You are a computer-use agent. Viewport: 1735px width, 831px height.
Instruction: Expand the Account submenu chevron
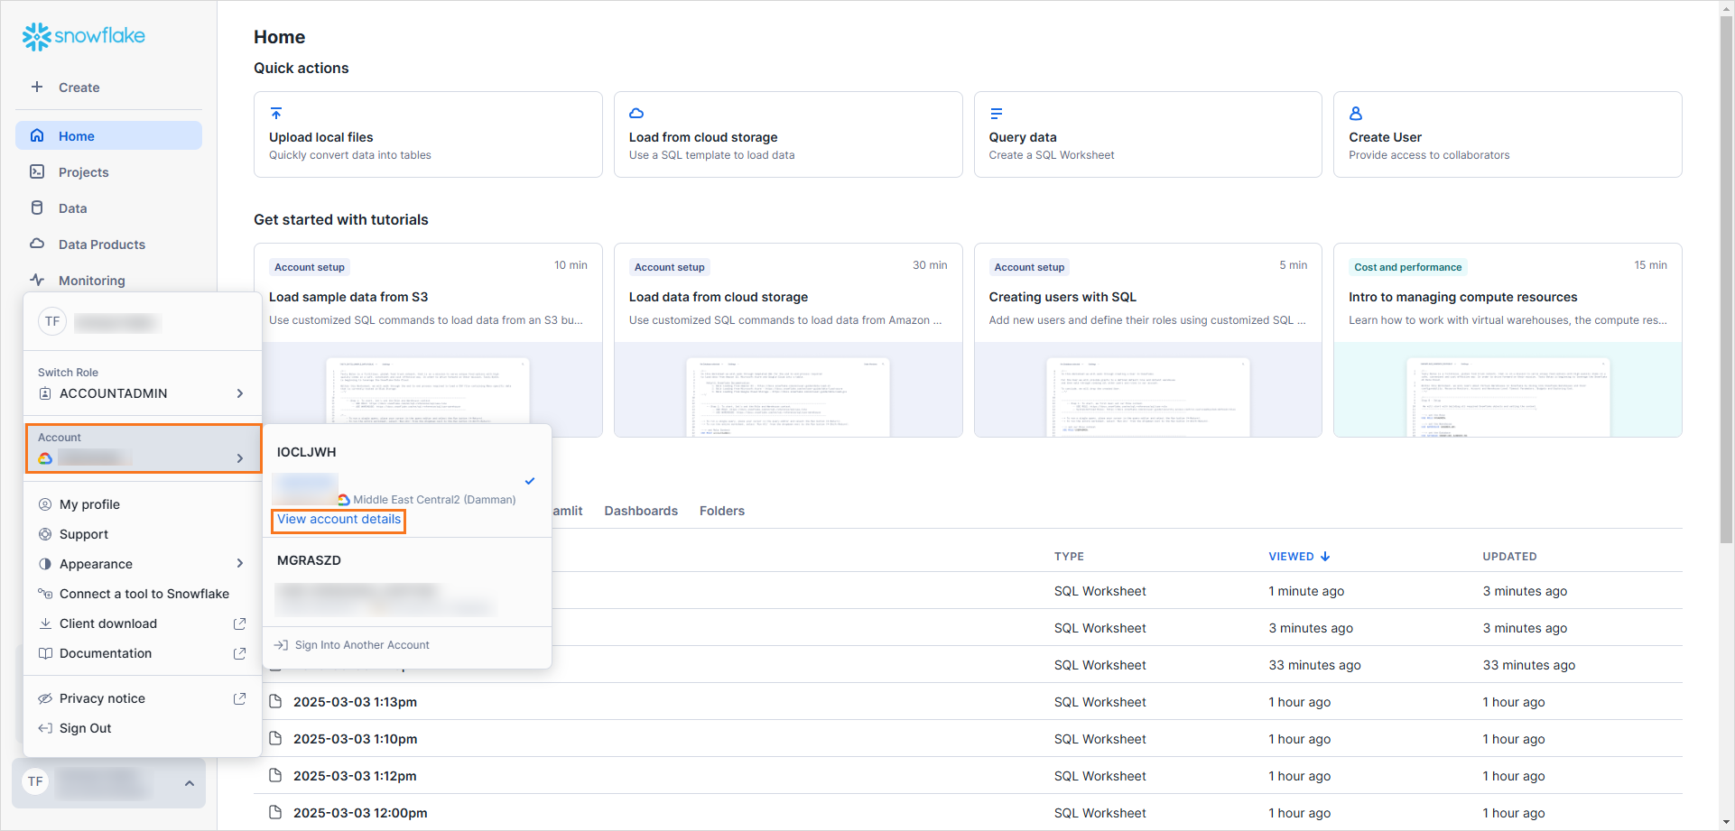pyautogui.click(x=240, y=458)
